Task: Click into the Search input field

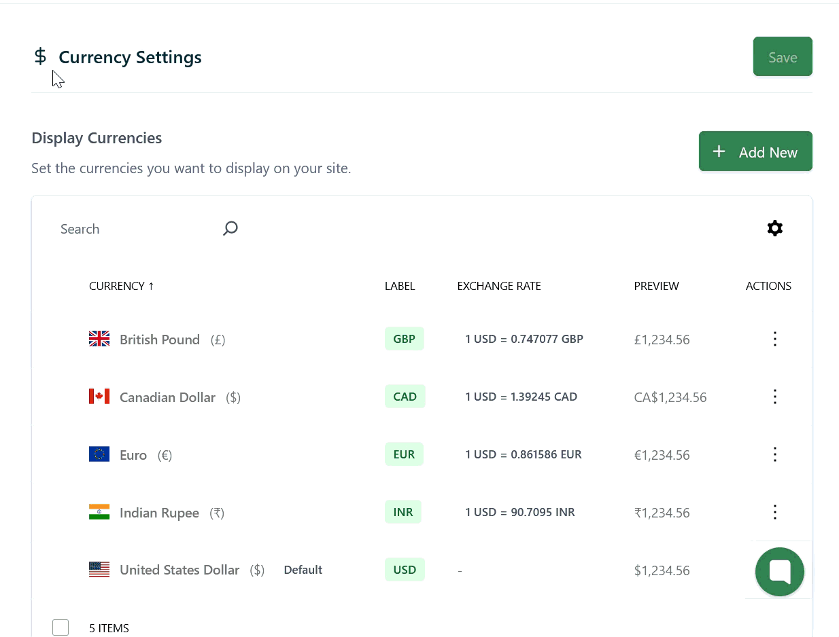Action: pos(136,229)
